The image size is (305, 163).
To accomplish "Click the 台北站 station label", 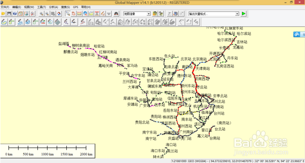I will tap(220, 129).
